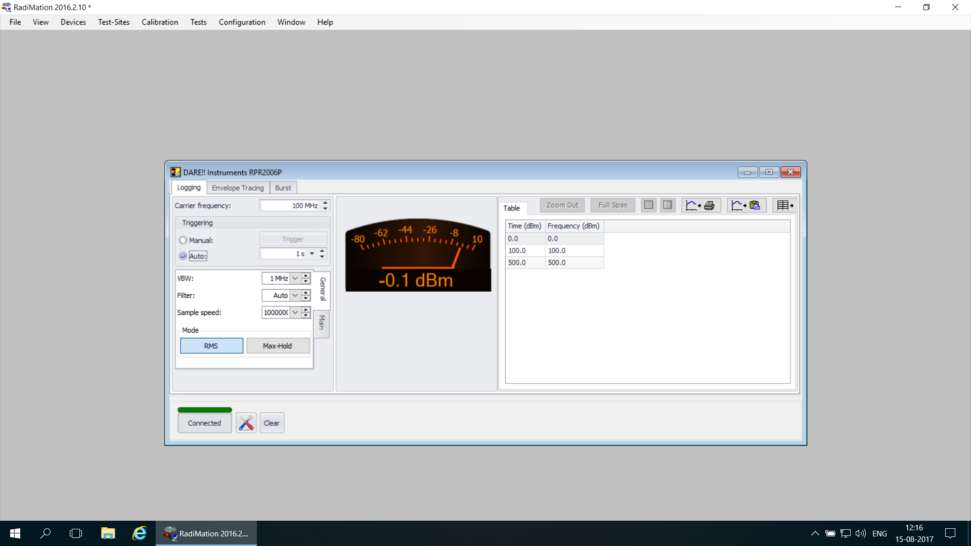The height and width of the screenshot is (546, 971).
Task: Increase Auto trigger interval spinner
Action: click(322, 251)
